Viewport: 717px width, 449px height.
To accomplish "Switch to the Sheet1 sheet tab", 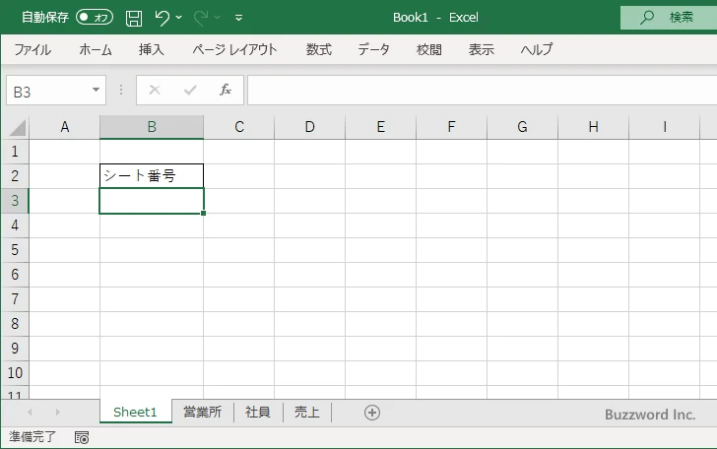I will tap(135, 412).
